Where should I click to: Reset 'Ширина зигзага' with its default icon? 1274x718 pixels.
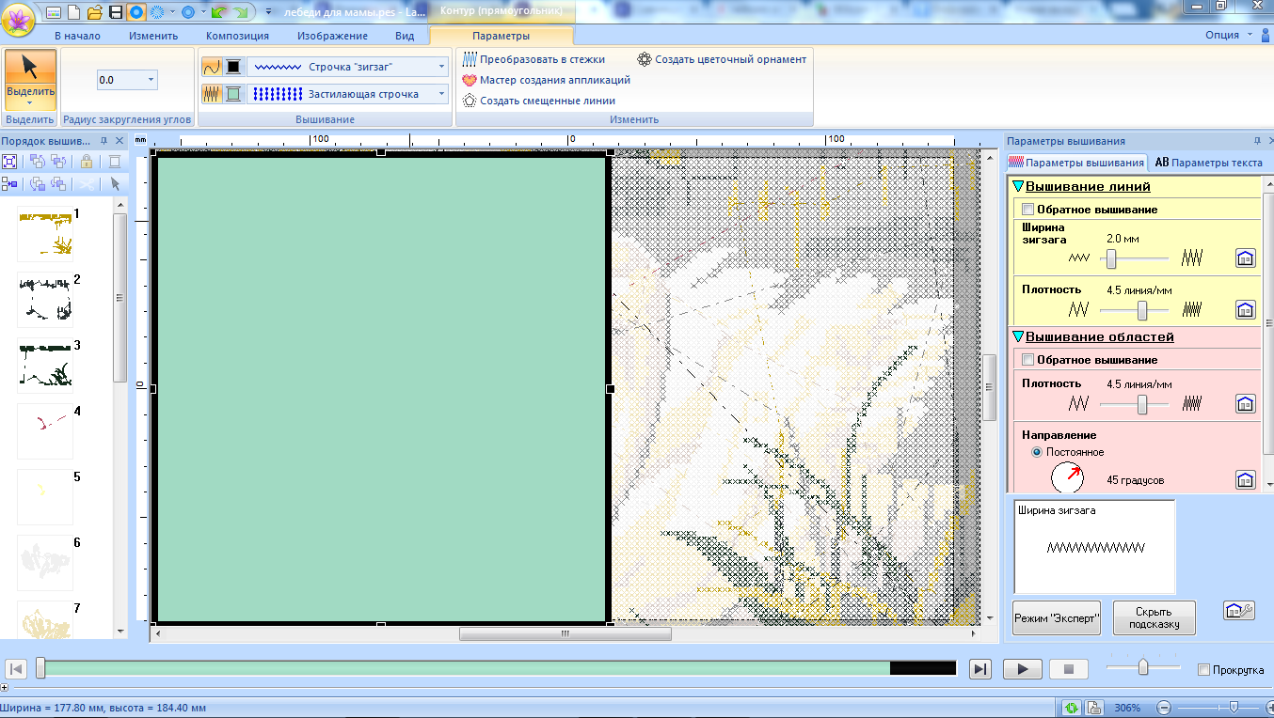(x=1245, y=258)
